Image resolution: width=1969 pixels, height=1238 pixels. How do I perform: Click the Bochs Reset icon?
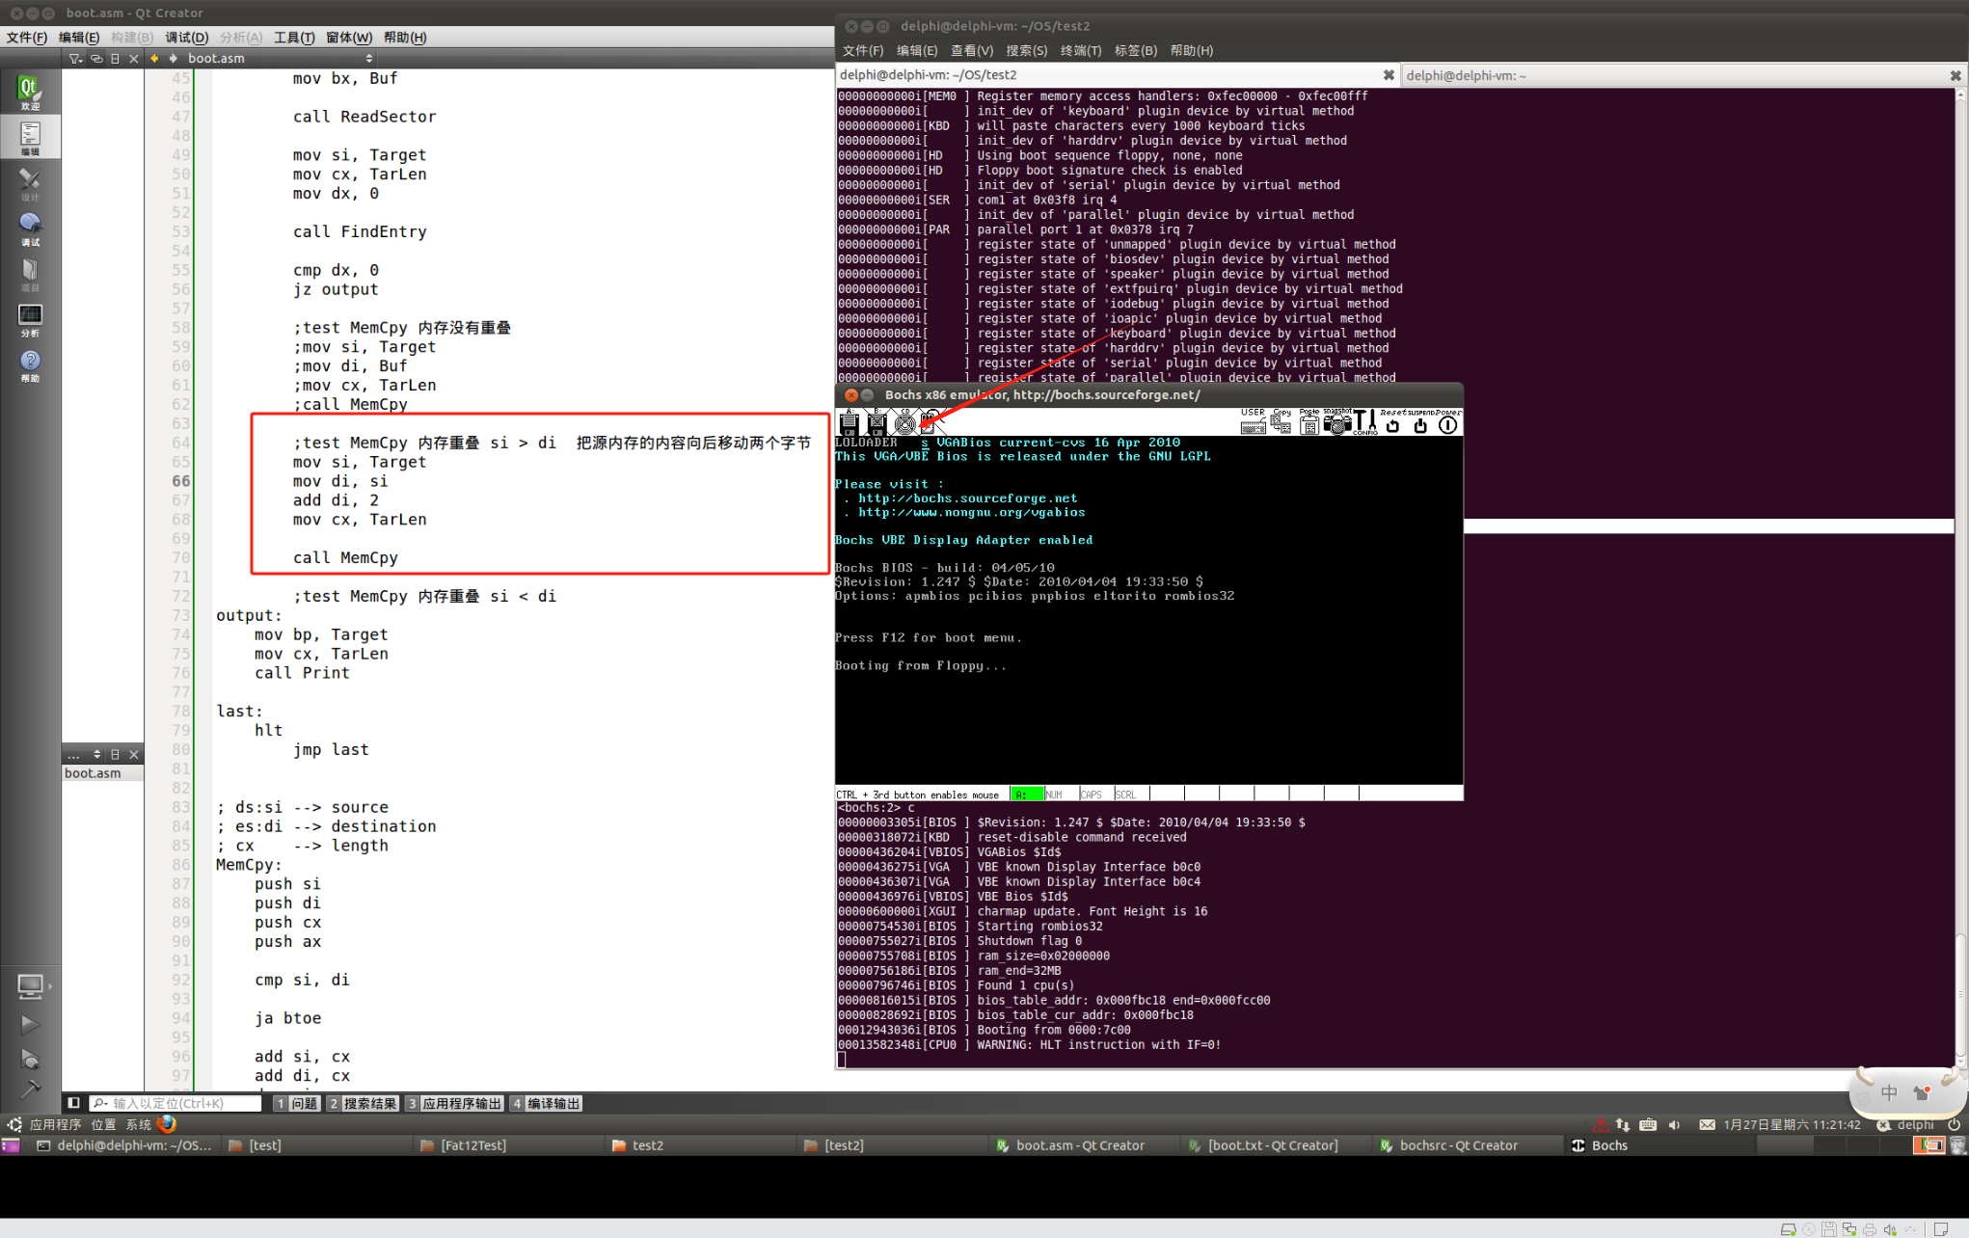click(1392, 422)
